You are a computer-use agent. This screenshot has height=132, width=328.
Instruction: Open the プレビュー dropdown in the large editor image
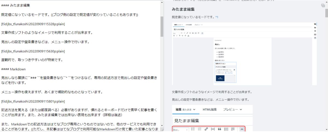(232, 109)
